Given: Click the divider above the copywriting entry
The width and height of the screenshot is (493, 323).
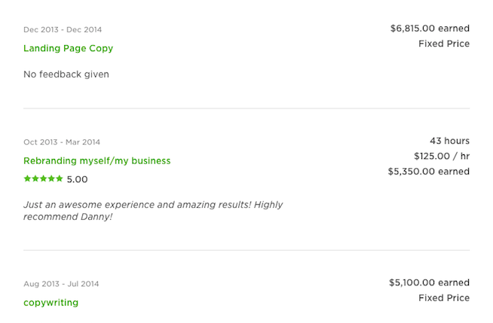Looking at the screenshot, I should (x=246, y=250).
